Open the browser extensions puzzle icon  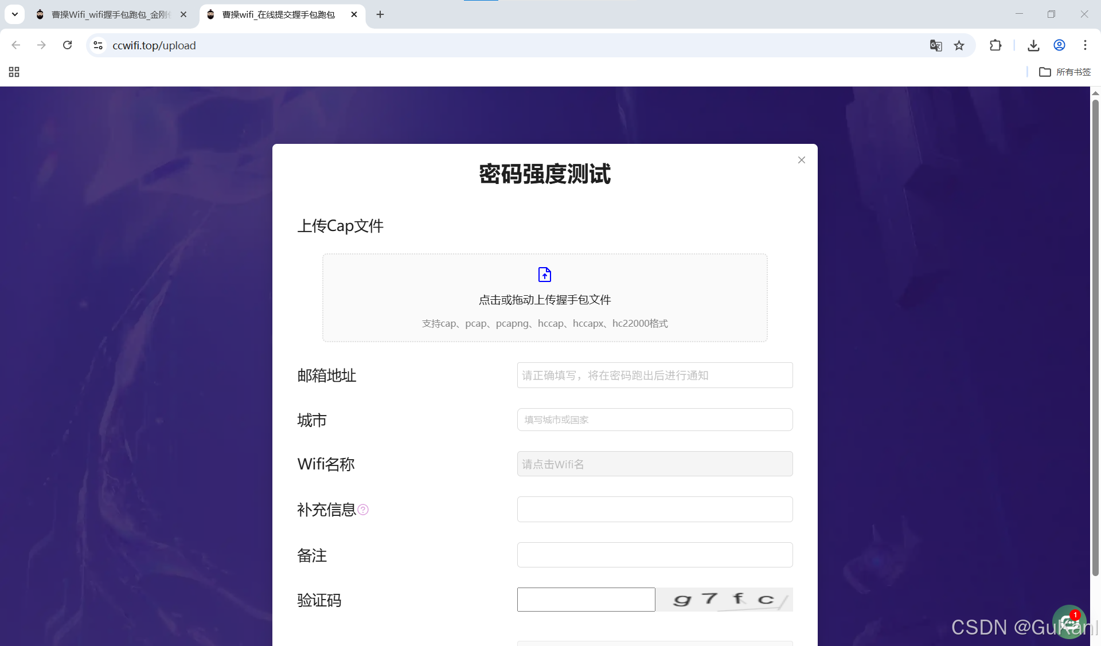[995, 45]
